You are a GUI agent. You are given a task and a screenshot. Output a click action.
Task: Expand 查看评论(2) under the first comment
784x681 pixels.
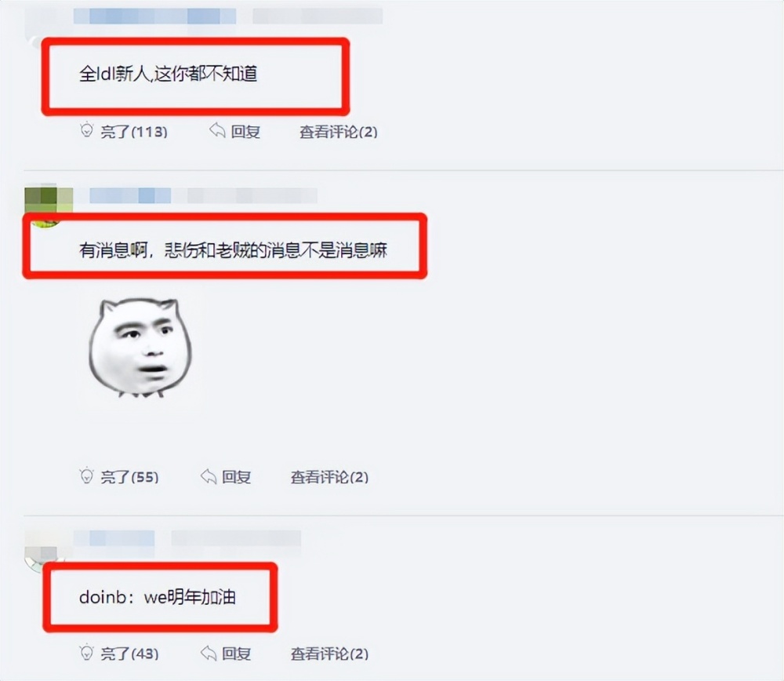point(339,132)
